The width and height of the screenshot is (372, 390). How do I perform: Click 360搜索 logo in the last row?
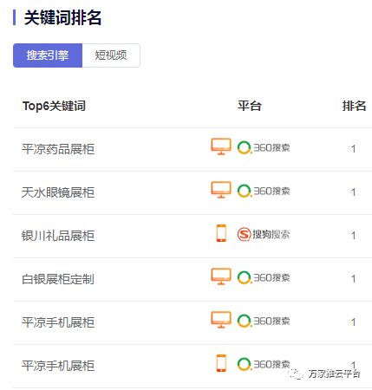[264, 364]
